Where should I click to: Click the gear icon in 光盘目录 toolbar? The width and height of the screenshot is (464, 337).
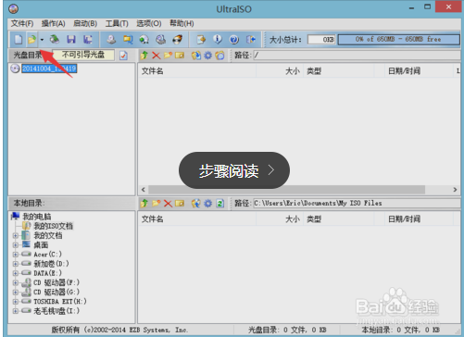pyautogui.click(x=208, y=56)
